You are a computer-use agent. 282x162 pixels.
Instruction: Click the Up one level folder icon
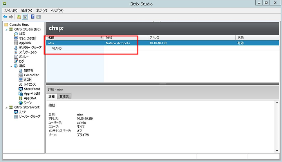click(x=19, y=17)
